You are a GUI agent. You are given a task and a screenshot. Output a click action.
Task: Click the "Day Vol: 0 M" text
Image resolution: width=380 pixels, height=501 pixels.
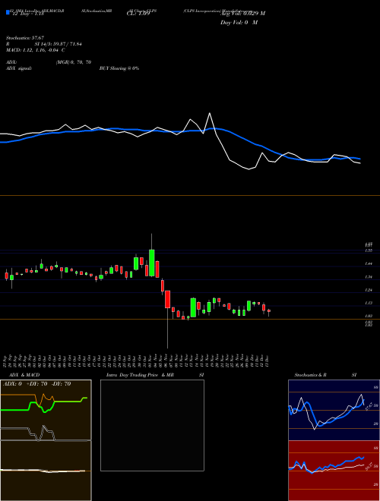click(239, 23)
